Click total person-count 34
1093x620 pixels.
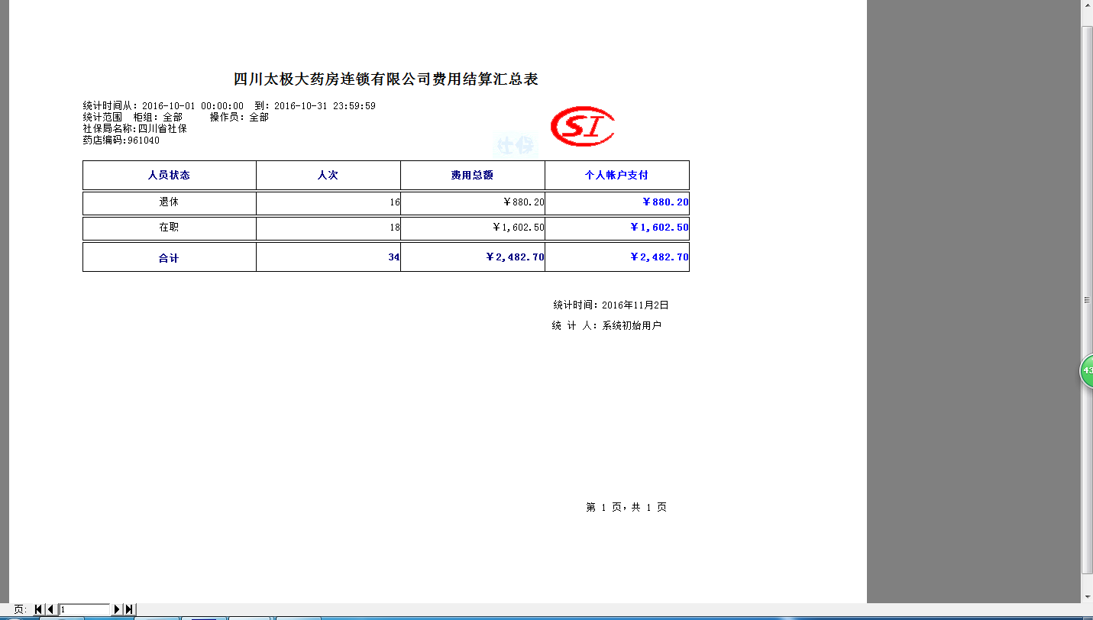(x=394, y=257)
